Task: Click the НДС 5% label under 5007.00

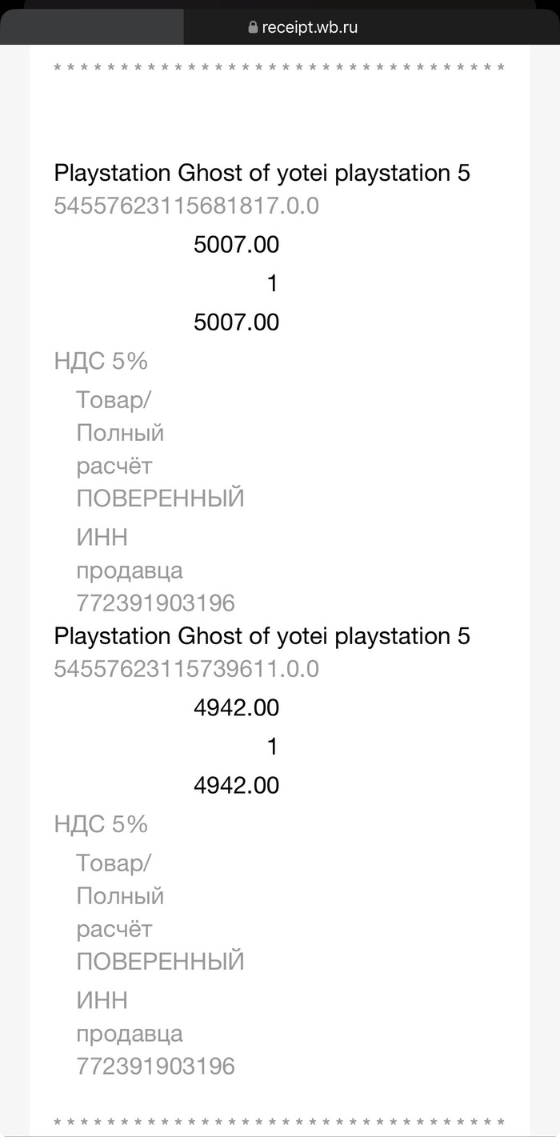Action: pyautogui.click(x=101, y=362)
